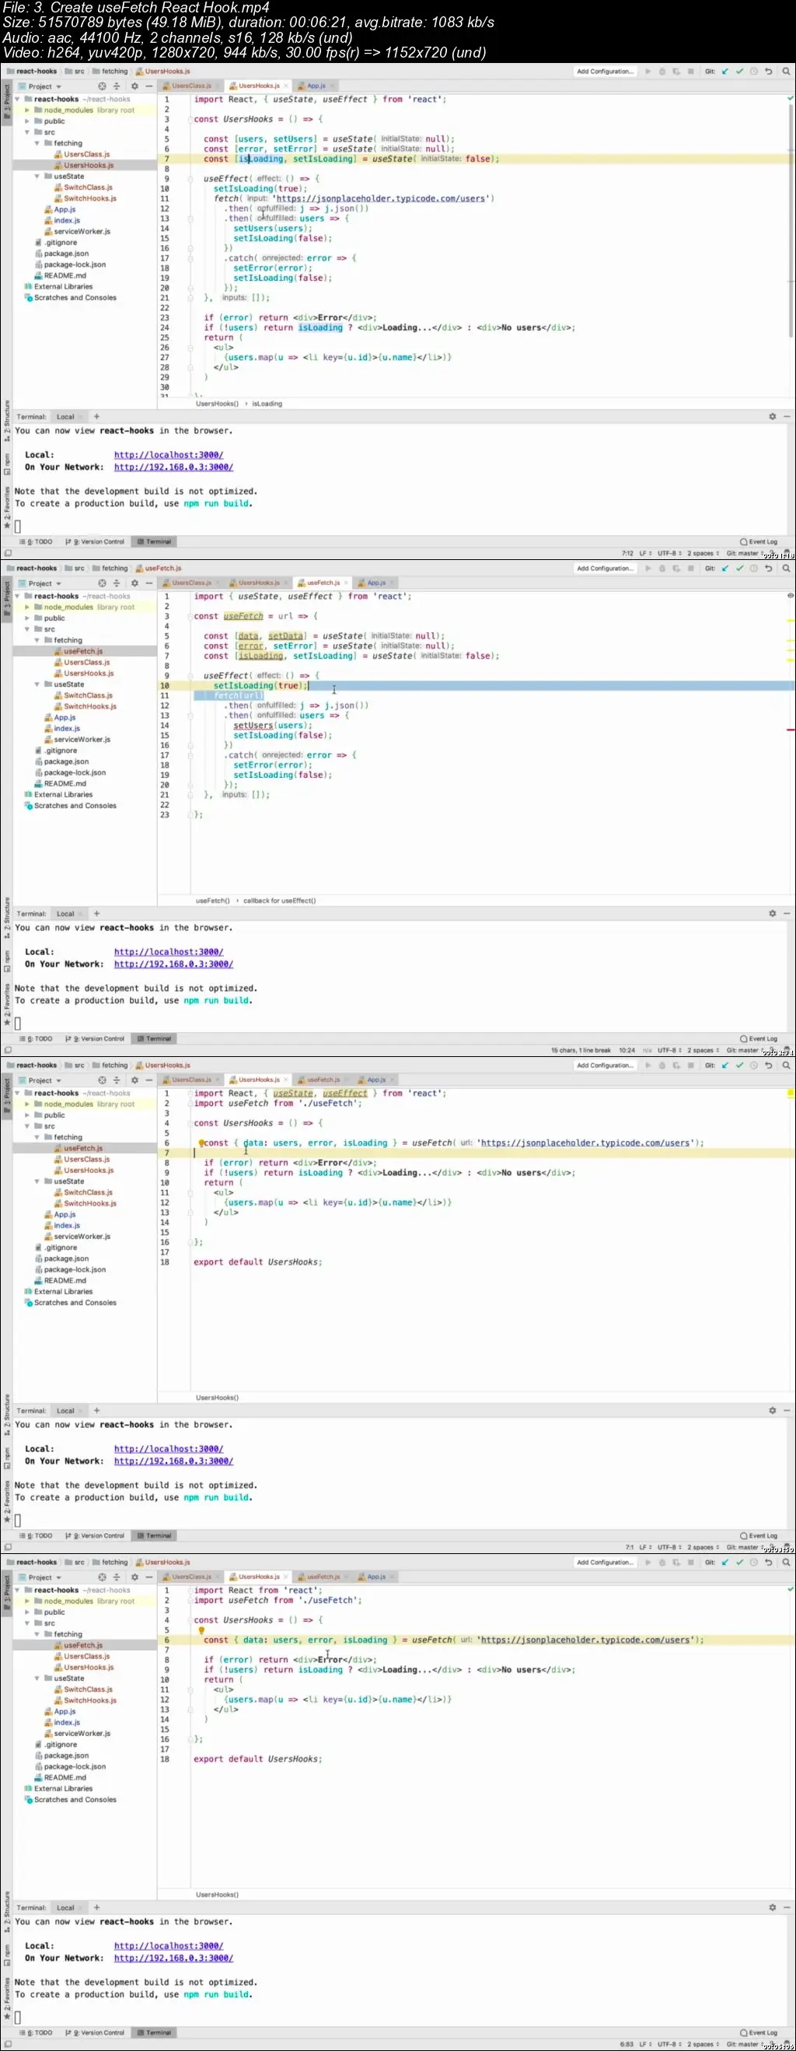
Task: Toggle the '6: TODO' tool window in first frame
Action: point(36,541)
